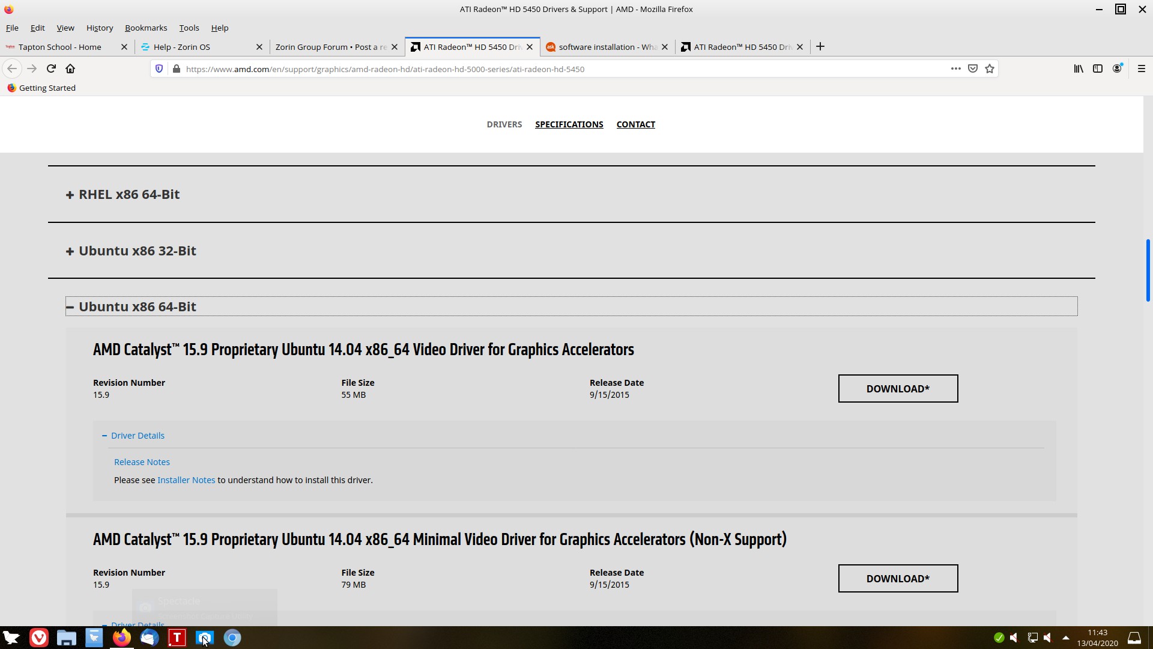Open the Library bookmarks panel icon
The width and height of the screenshot is (1153, 649).
tap(1079, 69)
